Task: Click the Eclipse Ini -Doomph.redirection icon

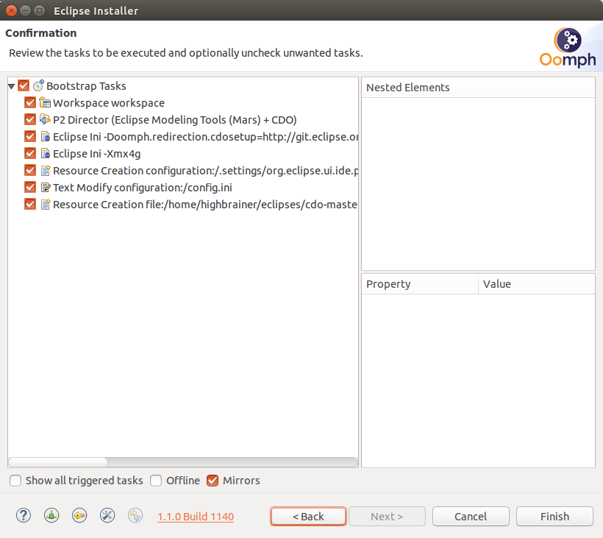Action: tap(45, 137)
